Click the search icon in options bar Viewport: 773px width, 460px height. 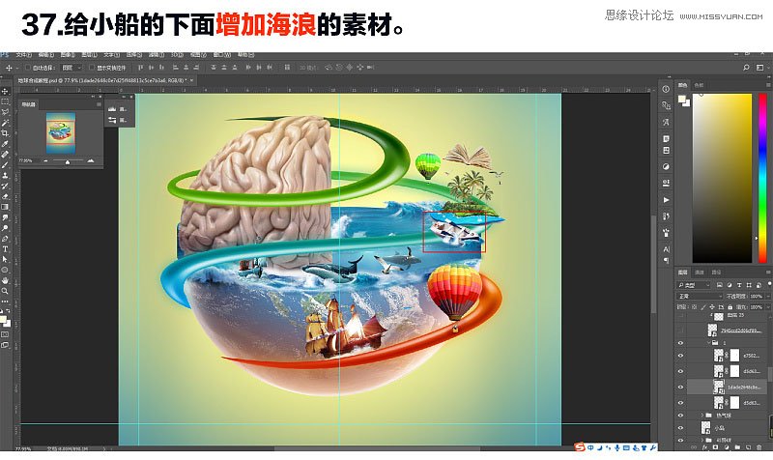(x=746, y=67)
